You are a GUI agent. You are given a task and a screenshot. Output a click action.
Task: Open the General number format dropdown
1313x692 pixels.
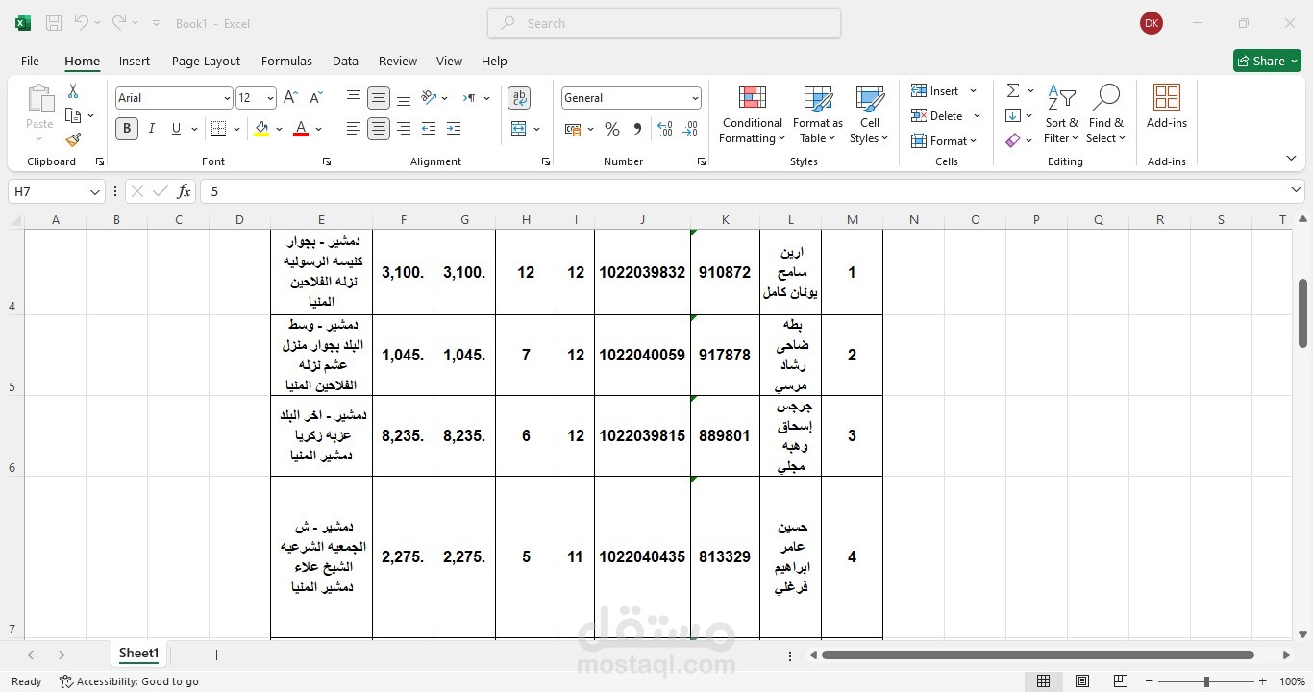tap(694, 98)
